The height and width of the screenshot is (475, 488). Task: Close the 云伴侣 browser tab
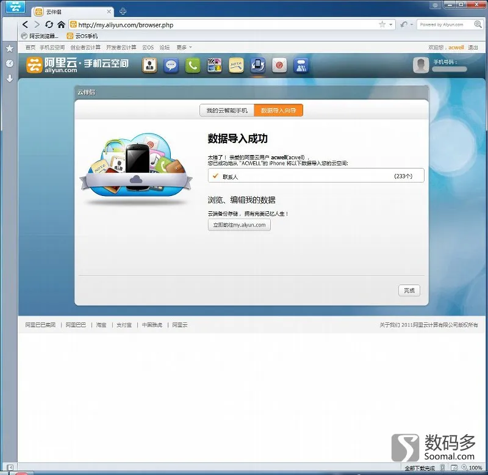[x=109, y=12]
